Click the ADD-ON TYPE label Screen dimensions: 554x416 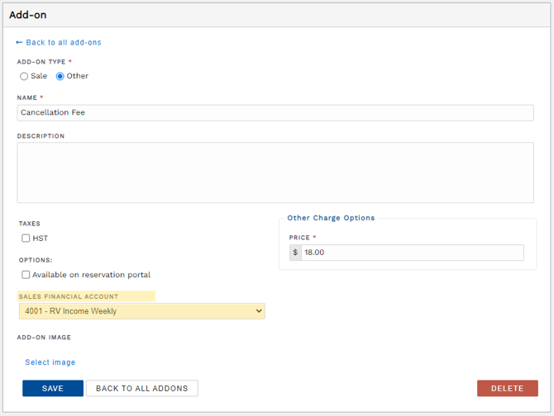coord(41,62)
